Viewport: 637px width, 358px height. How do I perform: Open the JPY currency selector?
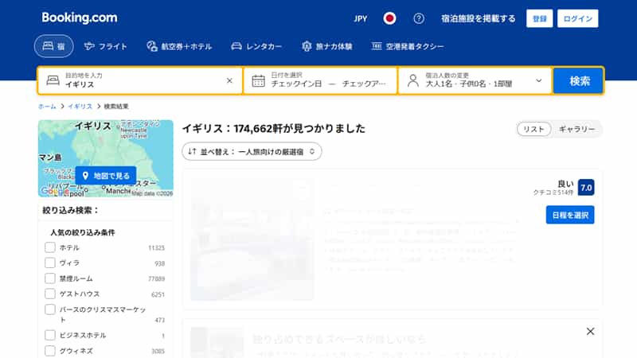point(361,18)
